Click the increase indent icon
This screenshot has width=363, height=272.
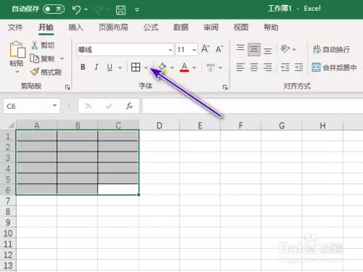(299, 67)
